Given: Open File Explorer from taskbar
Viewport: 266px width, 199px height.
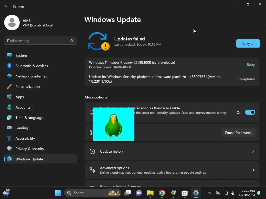Looking at the screenshot, I should (x=150, y=193).
